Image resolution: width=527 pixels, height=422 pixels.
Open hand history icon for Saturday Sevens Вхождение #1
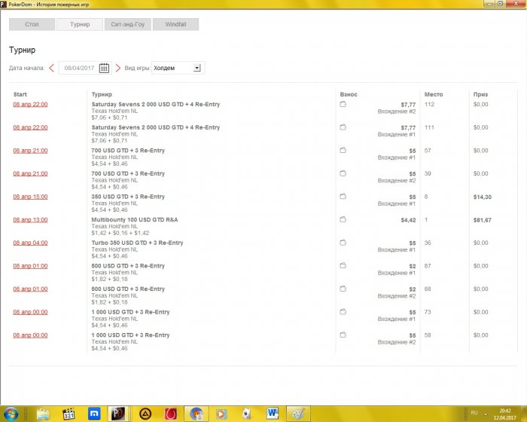coord(343,127)
